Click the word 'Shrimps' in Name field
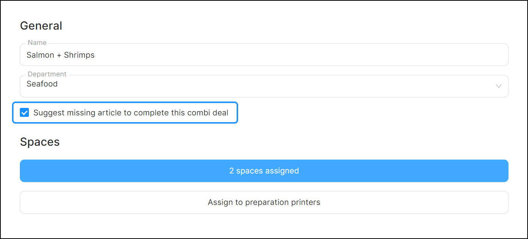This screenshot has height=239, width=528. click(79, 55)
